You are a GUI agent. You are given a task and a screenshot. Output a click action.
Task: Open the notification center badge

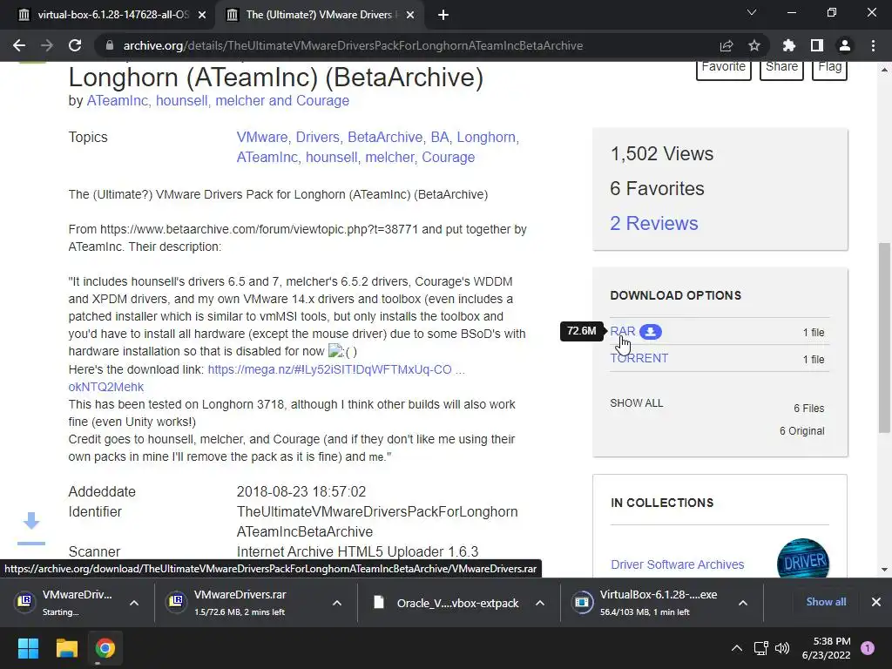coord(868,648)
